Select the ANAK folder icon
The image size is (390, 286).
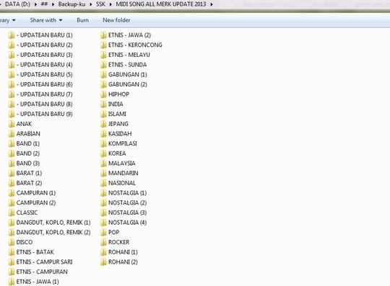pos(12,124)
